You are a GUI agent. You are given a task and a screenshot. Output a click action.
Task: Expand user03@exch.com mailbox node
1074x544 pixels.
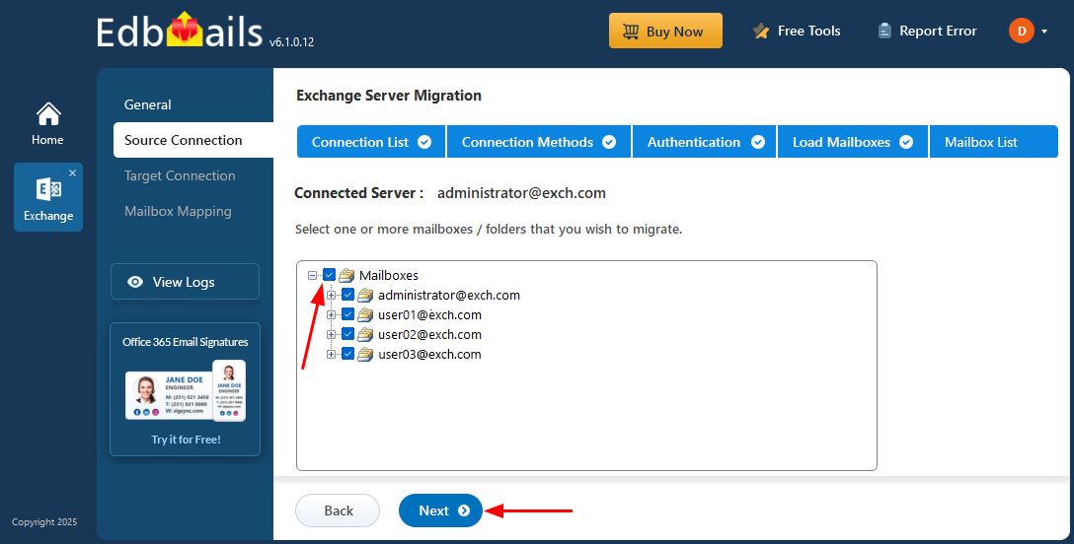[332, 355]
